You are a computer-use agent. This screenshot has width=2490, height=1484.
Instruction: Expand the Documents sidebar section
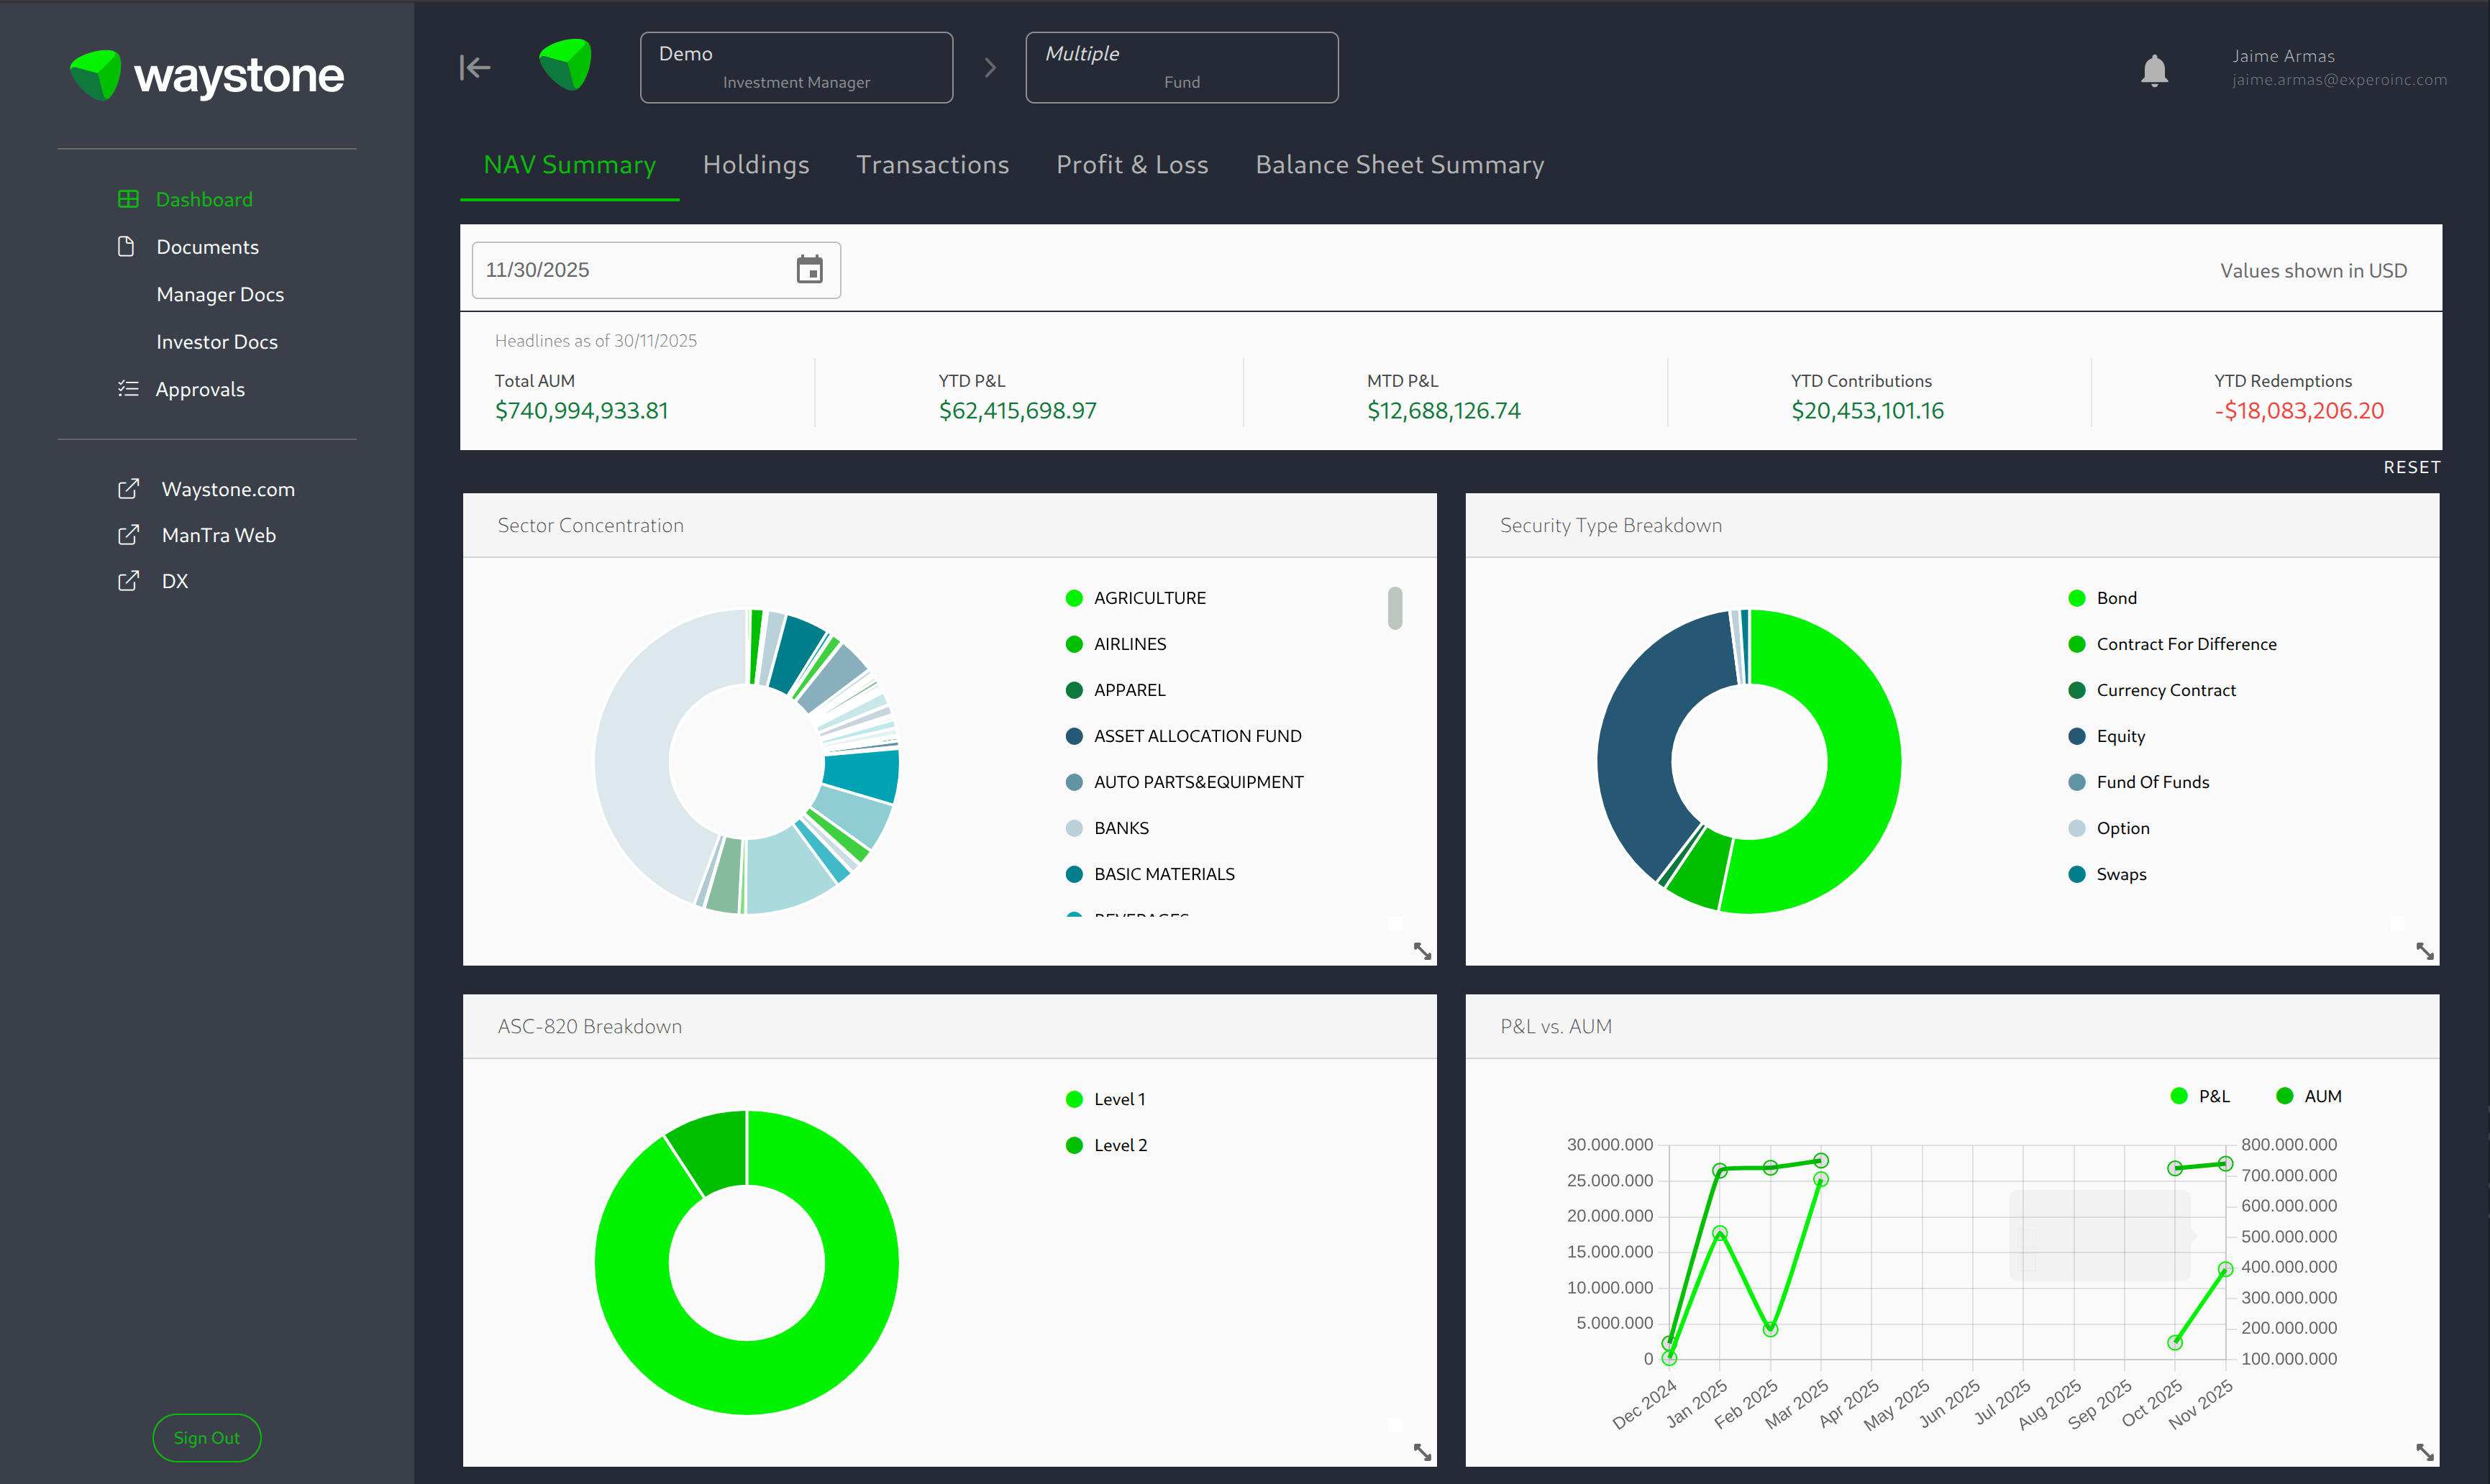tap(206, 247)
